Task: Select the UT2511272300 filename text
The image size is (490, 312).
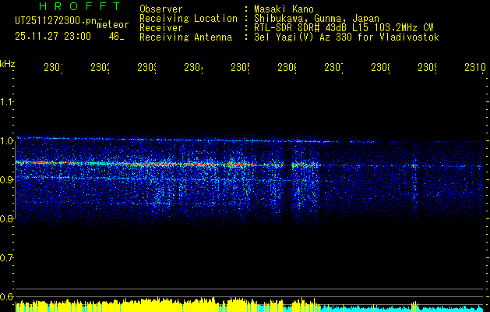Action: tap(55, 21)
